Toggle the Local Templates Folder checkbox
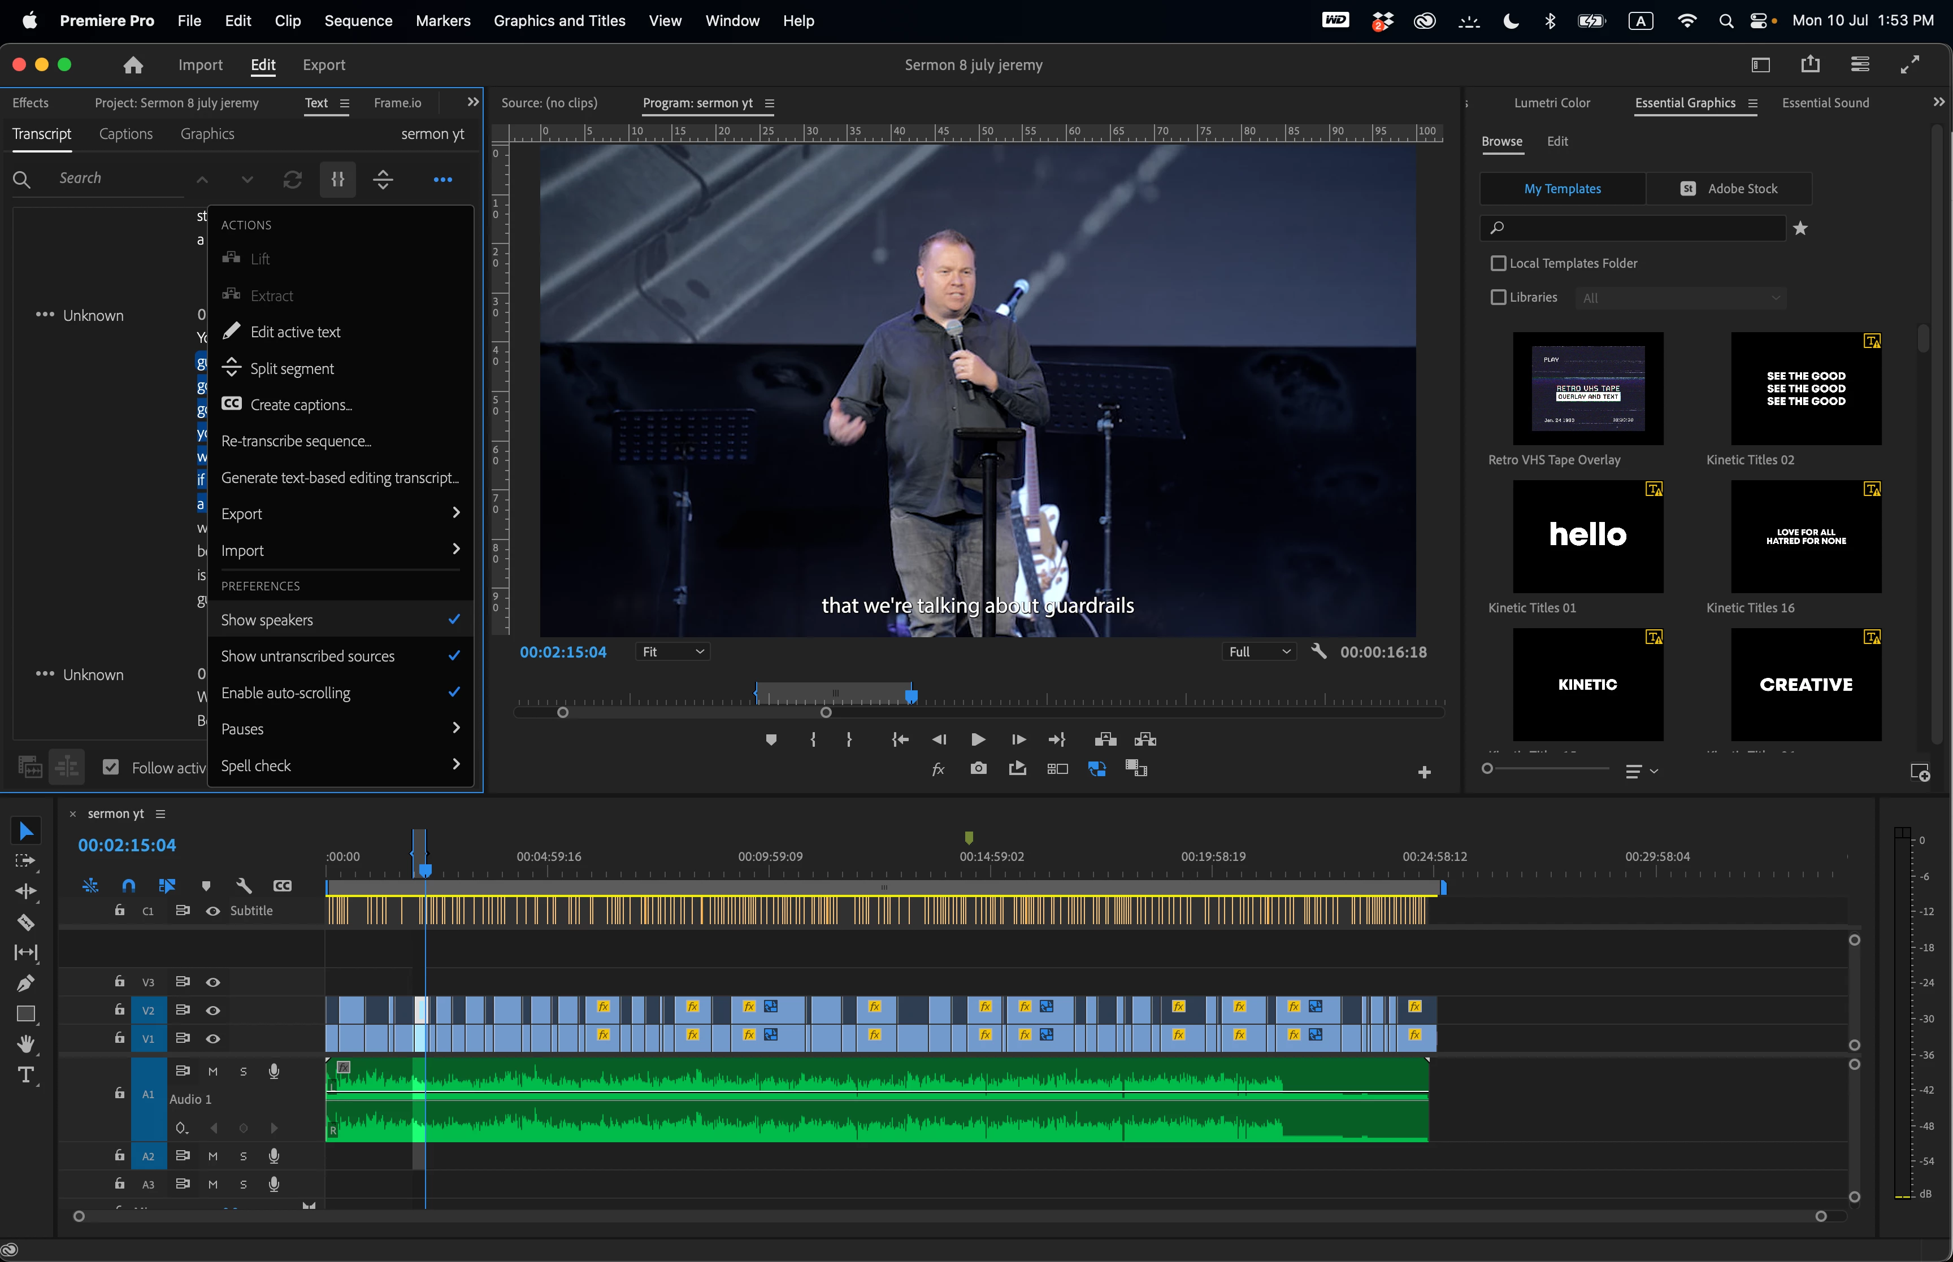 [x=1498, y=263]
